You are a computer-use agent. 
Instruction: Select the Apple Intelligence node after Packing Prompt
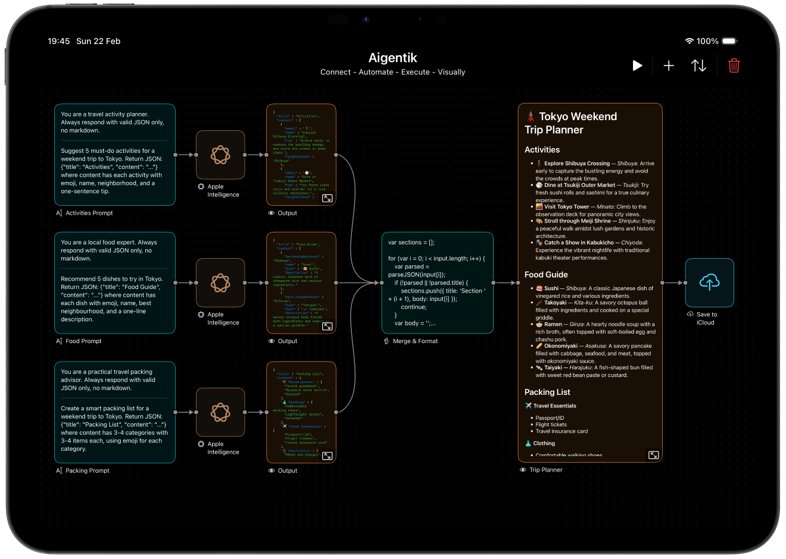tap(220, 412)
